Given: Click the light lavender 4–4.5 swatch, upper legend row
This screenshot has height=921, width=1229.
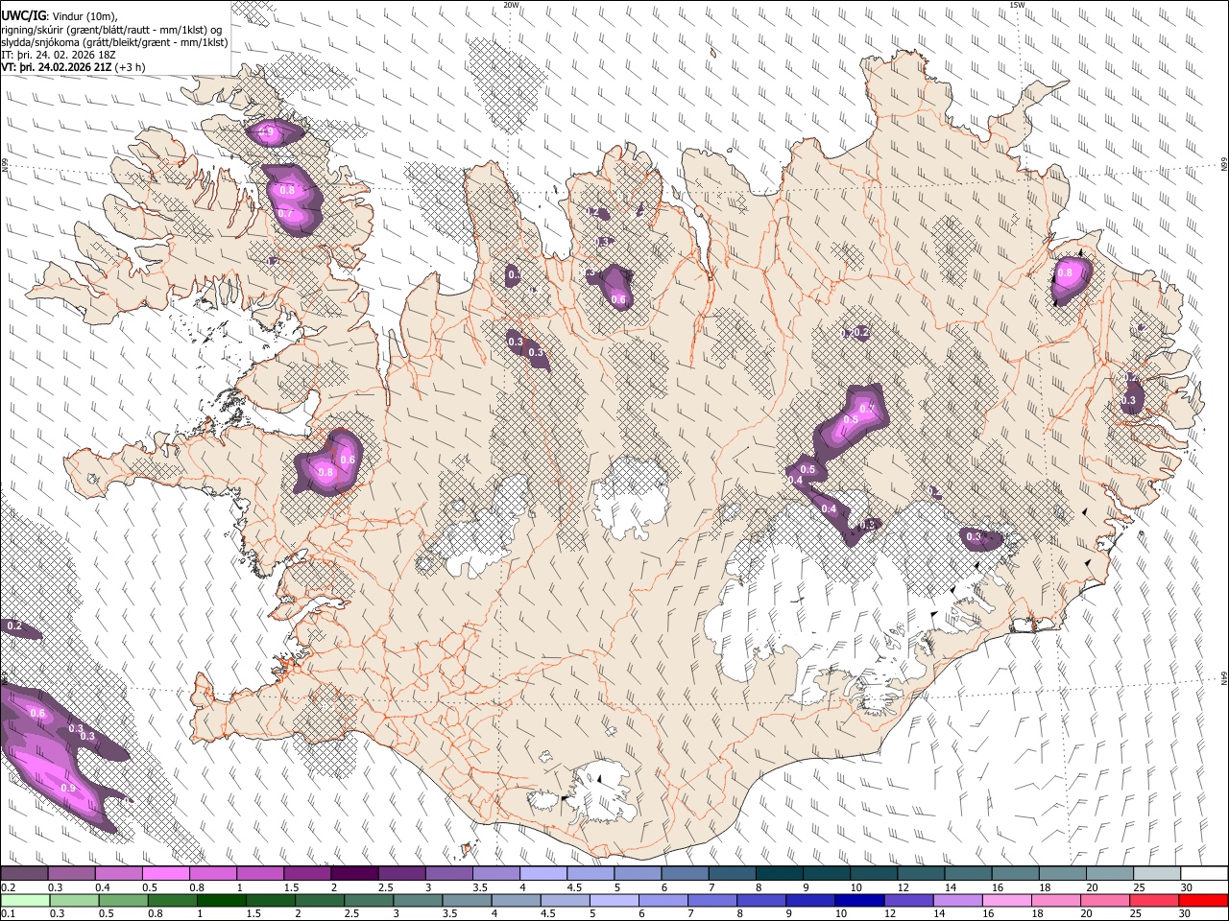Looking at the screenshot, I should (x=543, y=874).
